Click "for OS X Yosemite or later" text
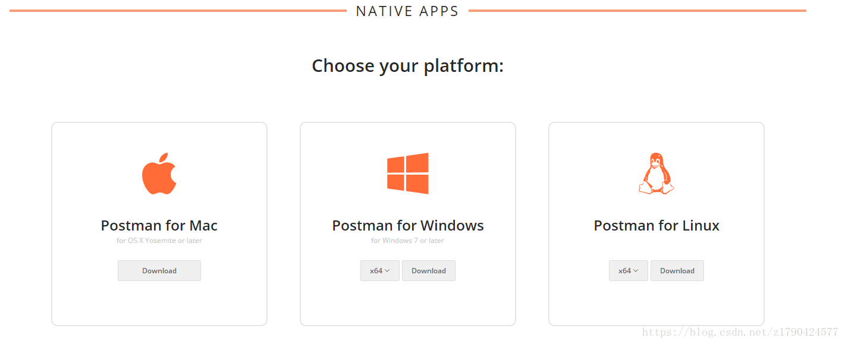Image resolution: width=845 pixels, height=344 pixels. [x=159, y=241]
